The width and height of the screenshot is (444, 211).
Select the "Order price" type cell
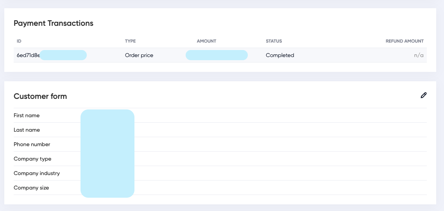pos(139,55)
